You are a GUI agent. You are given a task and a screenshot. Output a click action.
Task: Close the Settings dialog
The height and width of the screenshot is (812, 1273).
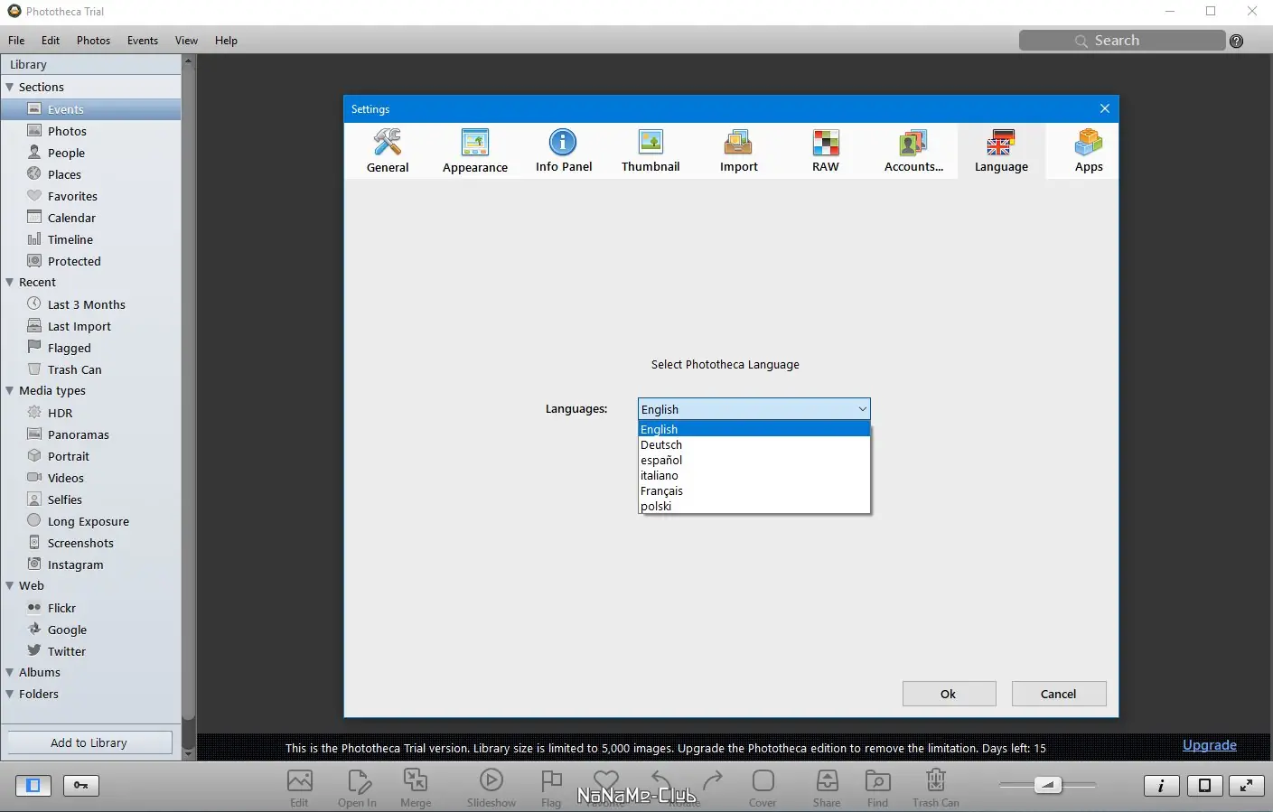[x=1105, y=108]
